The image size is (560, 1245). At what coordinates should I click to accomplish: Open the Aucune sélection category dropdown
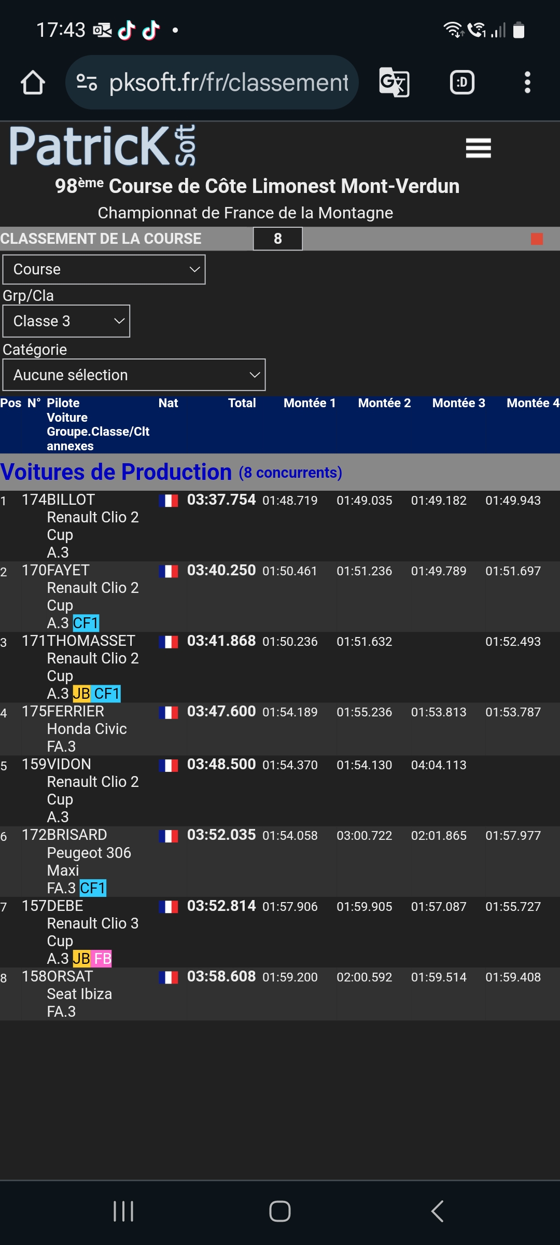coord(134,375)
